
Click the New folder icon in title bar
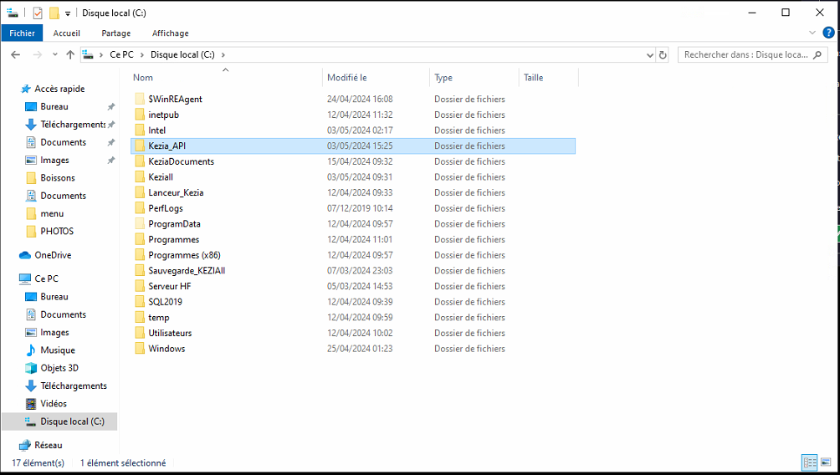(54, 13)
